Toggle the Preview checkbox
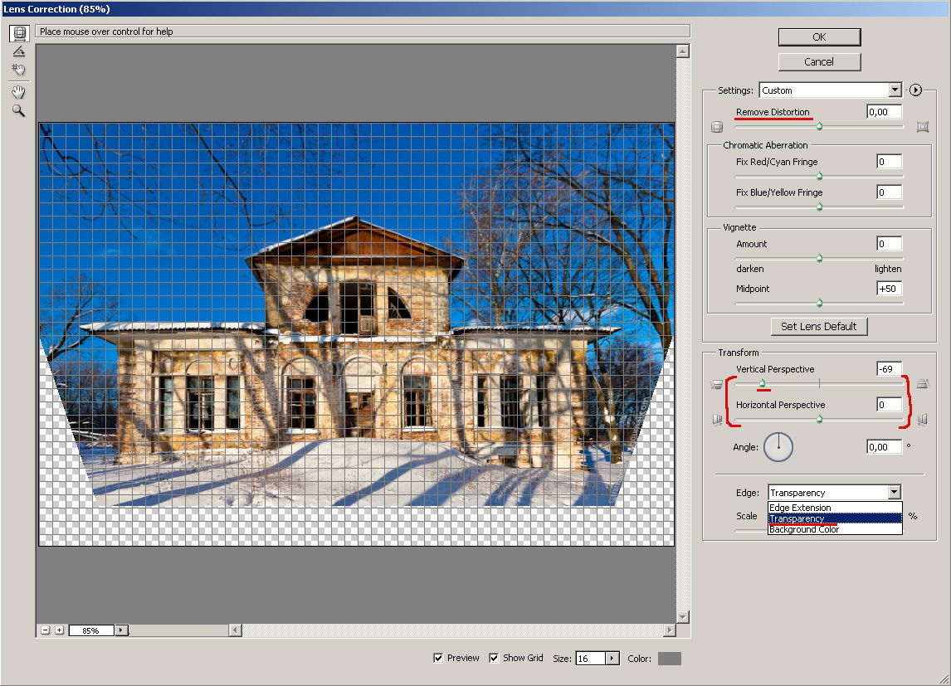 point(438,658)
